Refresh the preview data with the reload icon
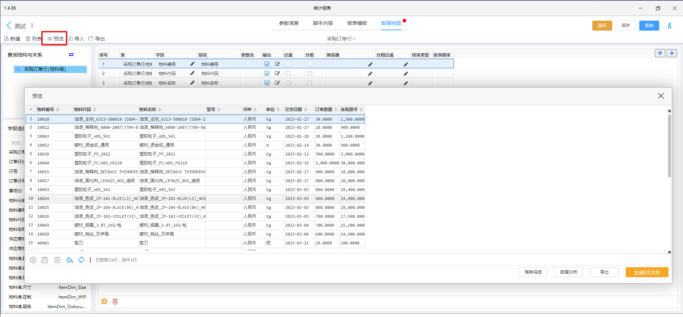The height and width of the screenshot is (317, 683). [81, 260]
